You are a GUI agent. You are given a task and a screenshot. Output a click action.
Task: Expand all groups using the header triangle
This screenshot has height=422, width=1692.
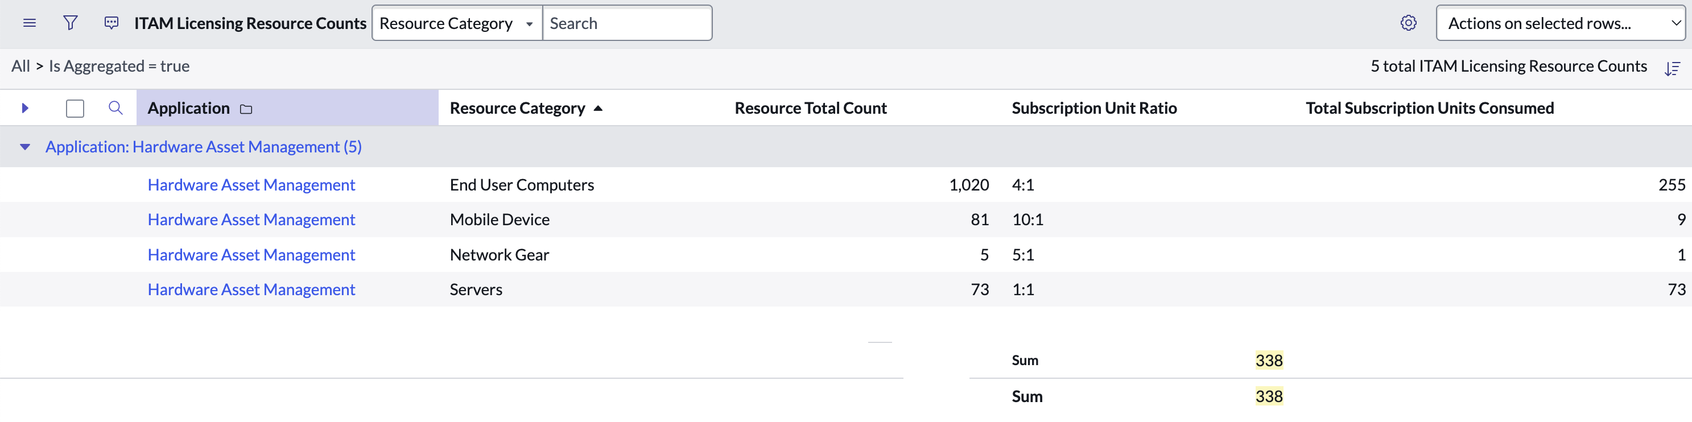coord(25,107)
